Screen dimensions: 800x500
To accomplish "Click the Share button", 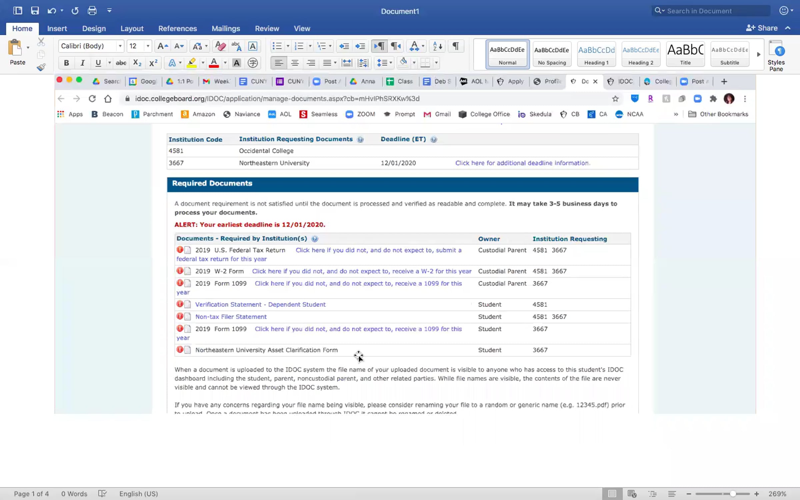I will click(x=762, y=28).
